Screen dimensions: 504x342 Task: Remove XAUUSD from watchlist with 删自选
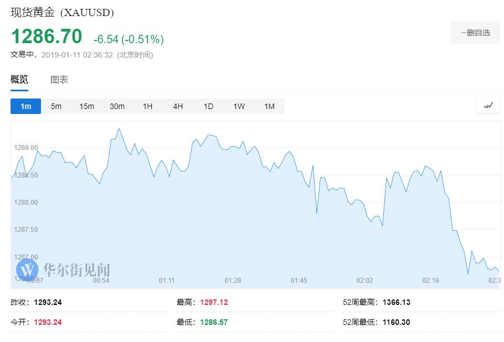pyautogui.click(x=475, y=33)
